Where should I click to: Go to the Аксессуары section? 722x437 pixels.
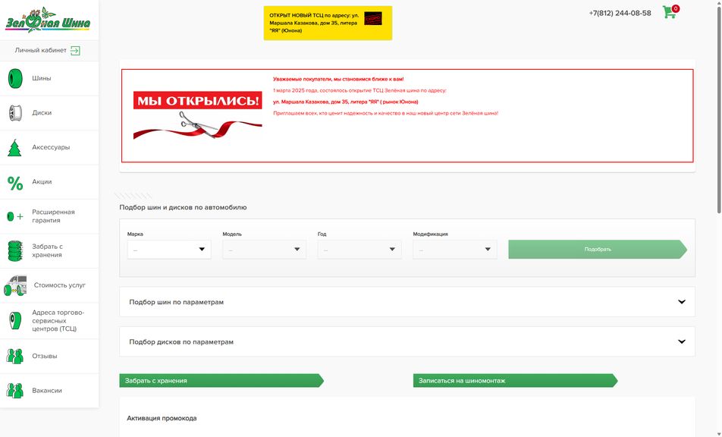49,147
